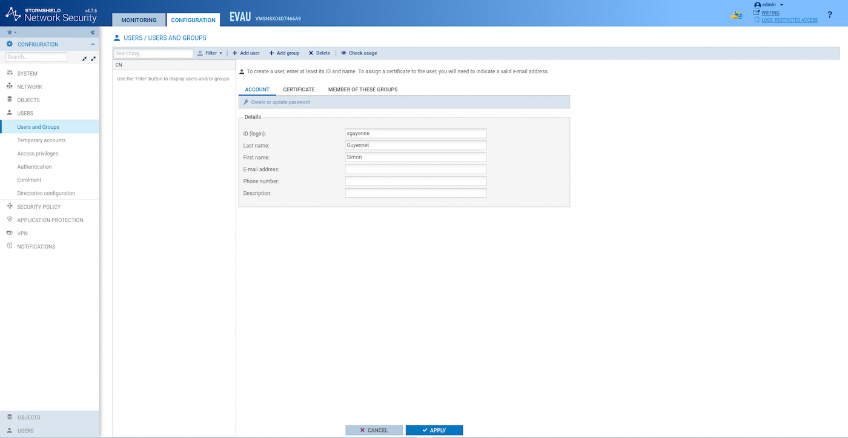Click the help question mark icon

click(x=829, y=15)
